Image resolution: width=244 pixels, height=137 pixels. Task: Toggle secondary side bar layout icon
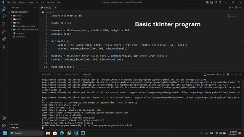216,2
